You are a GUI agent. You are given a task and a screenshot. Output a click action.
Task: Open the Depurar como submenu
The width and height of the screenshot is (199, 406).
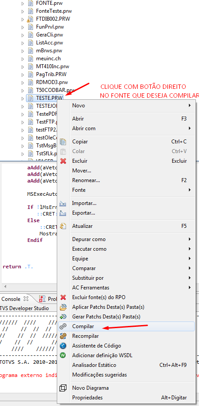click(126, 239)
